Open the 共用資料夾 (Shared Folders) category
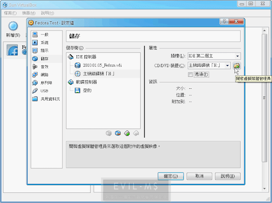The image size is (272, 203). coord(46,99)
